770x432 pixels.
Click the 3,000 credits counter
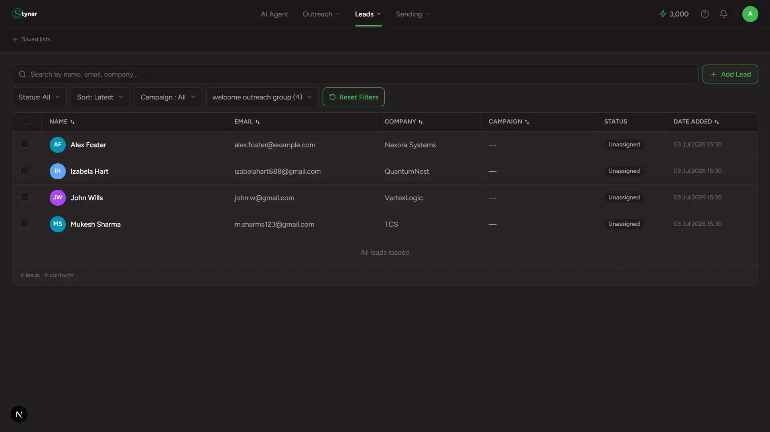[x=679, y=14]
